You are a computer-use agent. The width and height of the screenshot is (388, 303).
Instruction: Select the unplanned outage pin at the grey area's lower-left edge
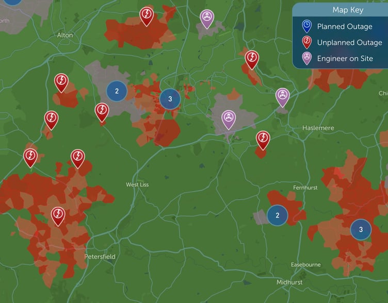102,112
